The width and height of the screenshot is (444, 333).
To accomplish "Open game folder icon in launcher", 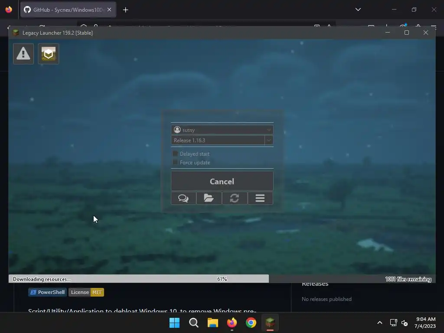I will (x=209, y=198).
